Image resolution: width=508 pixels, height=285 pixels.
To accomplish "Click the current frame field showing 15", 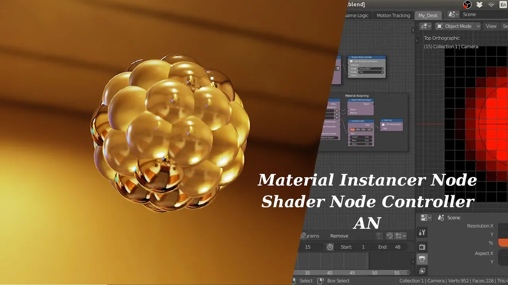I will tap(311, 247).
